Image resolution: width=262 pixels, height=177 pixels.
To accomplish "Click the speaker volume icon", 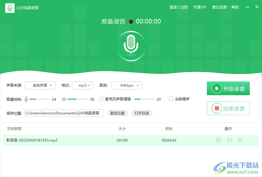I will pos(64,99).
